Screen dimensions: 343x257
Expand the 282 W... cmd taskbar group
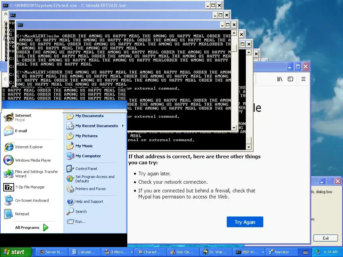pos(249,252)
